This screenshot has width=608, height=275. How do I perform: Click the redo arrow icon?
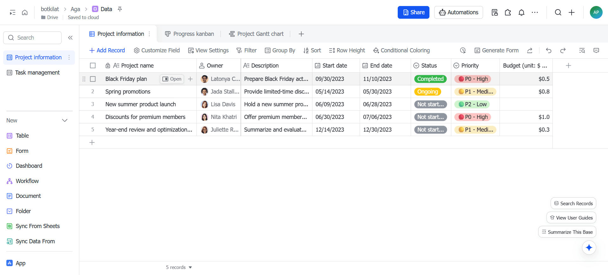click(x=563, y=50)
